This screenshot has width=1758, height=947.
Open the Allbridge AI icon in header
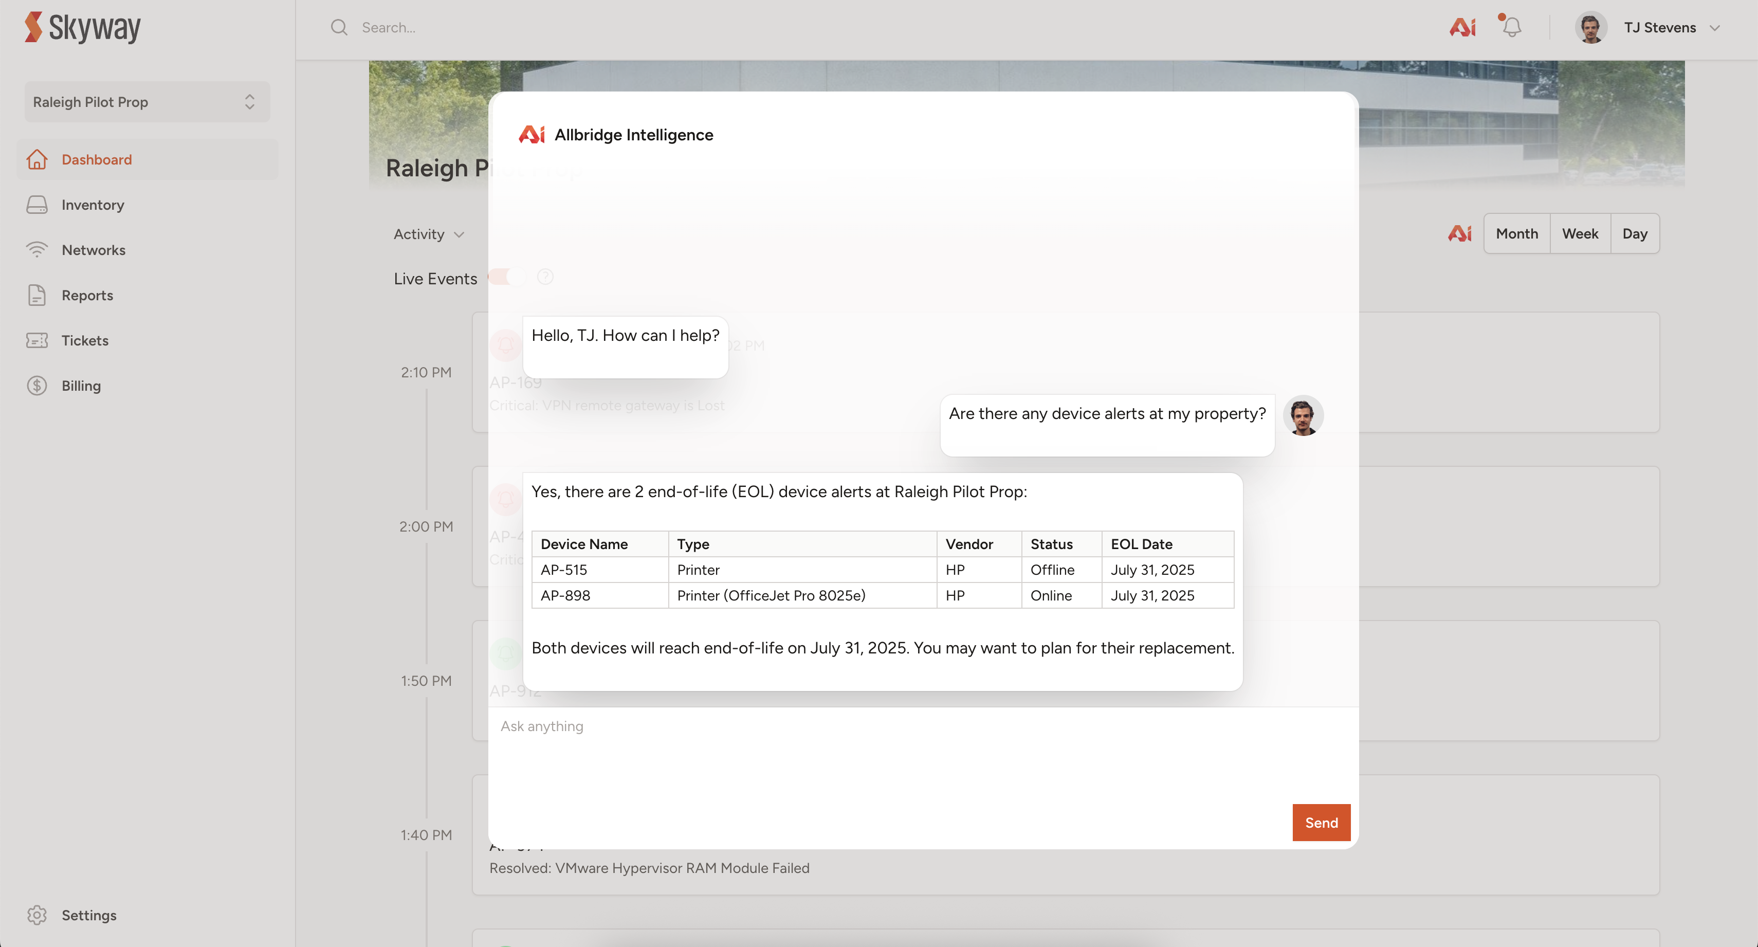(1462, 27)
